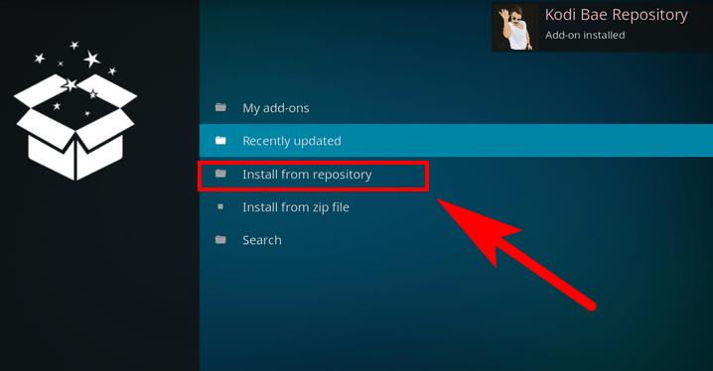713x371 pixels.
Task: Click the Kodi Bae Repository notification thumbnail
Action: pyautogui.click(x=515, y=27)
